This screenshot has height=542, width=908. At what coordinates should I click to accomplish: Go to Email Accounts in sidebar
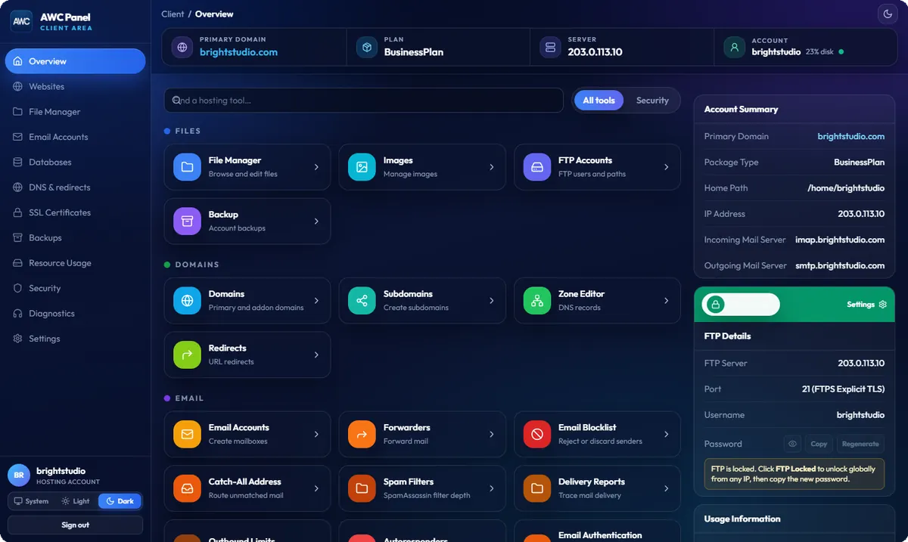tap(75, 137)
